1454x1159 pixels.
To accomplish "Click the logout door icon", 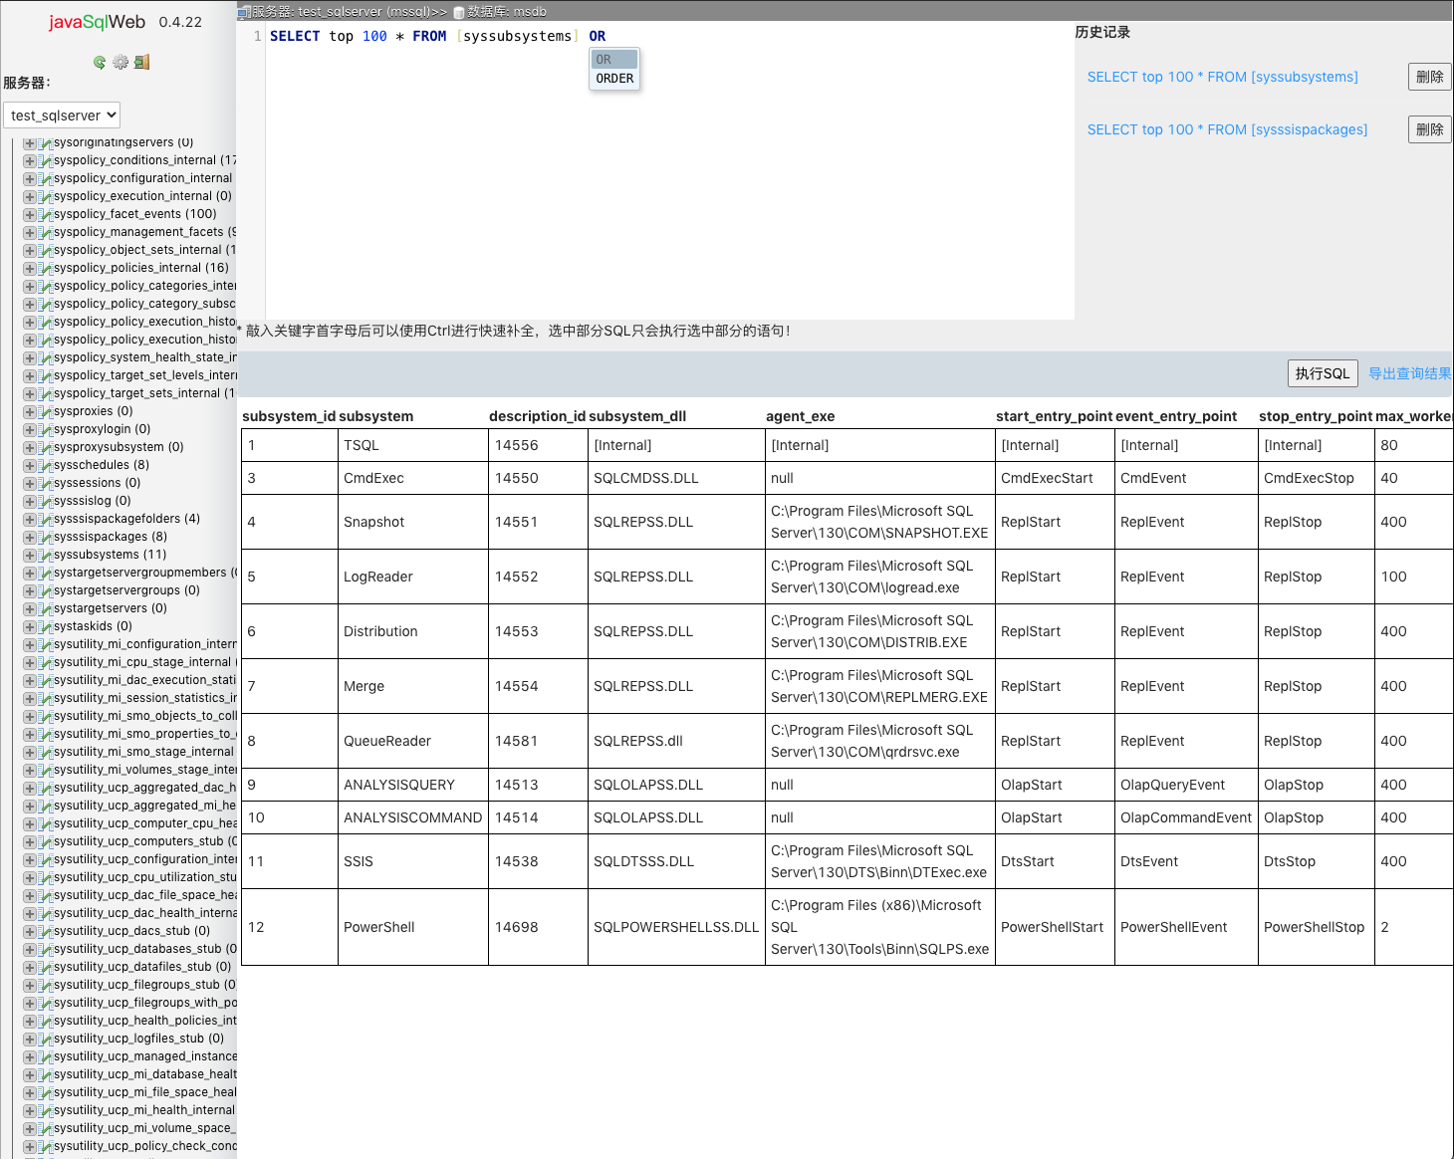I will point(141,62).
